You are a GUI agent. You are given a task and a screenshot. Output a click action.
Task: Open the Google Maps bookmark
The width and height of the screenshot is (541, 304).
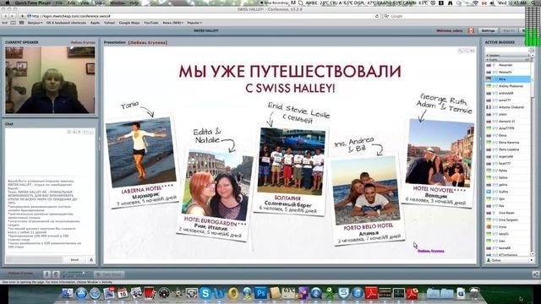(x=129, y=23)
